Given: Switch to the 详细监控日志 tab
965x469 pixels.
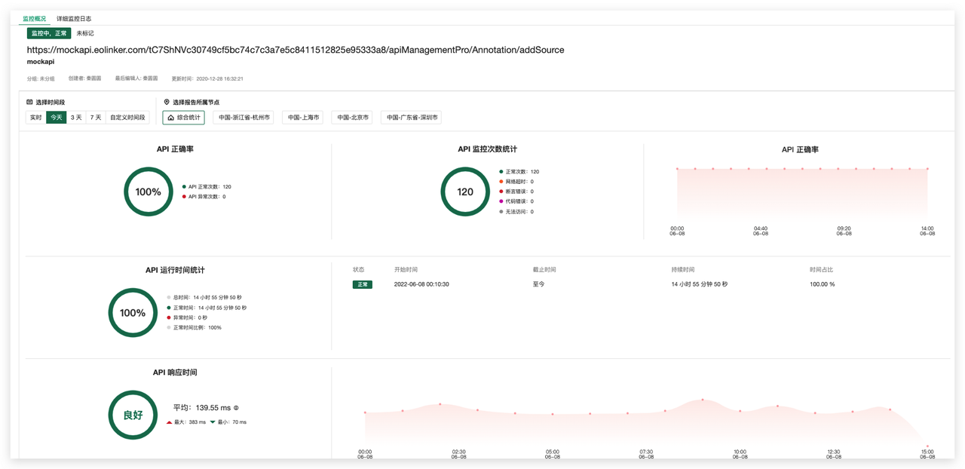Looking at the screenshot, I should point(74,19).
